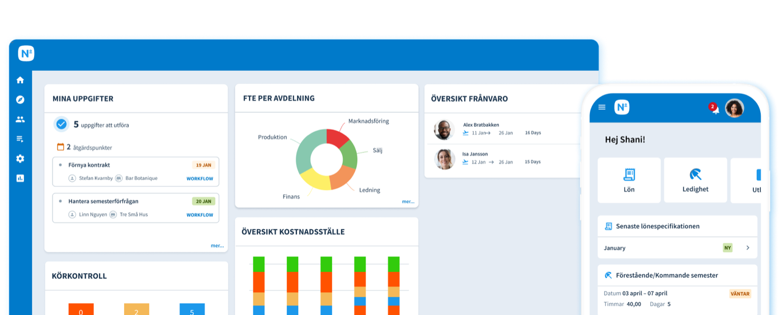Click company icon next to Tre Små Hus

click(113, 214)
